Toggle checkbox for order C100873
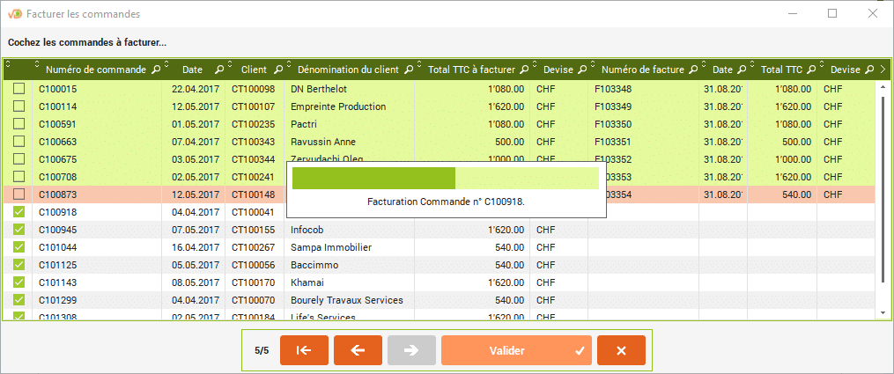The height and width of the screenshot is (374, 894). click(18, 194)
